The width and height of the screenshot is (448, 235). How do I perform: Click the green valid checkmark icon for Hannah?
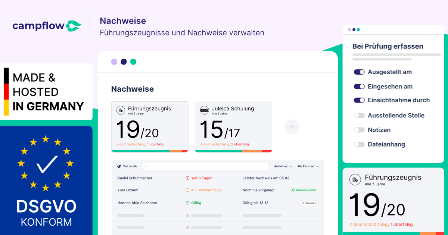click(x=187, y=203)
